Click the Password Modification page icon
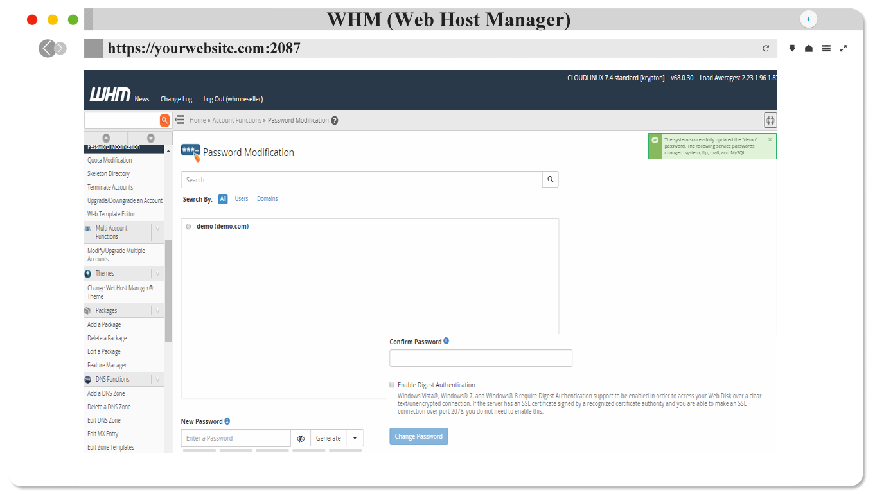The width and height of the screenshot is (875, 494). pyautogui.click(x=191, y=152)
